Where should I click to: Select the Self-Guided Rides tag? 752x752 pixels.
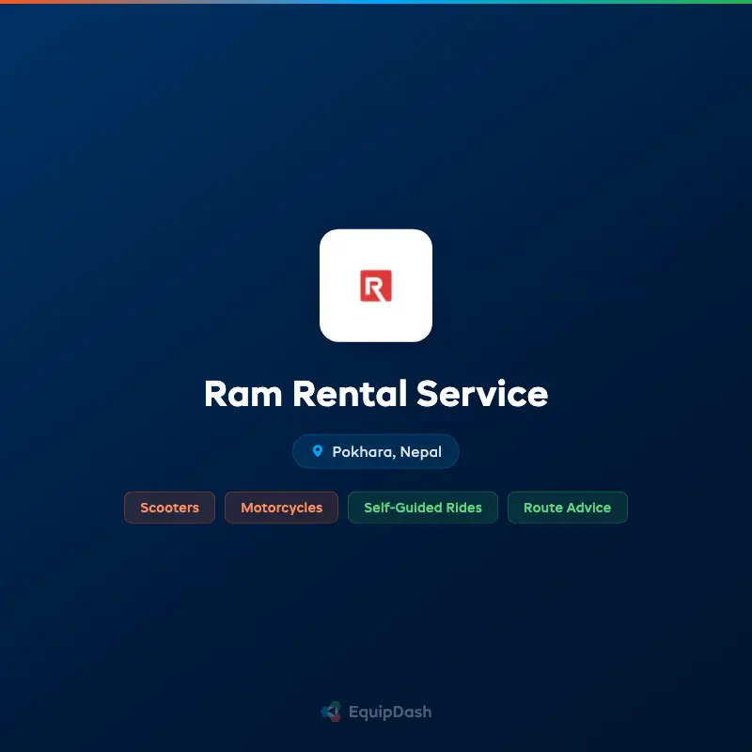tap(422, 508)
